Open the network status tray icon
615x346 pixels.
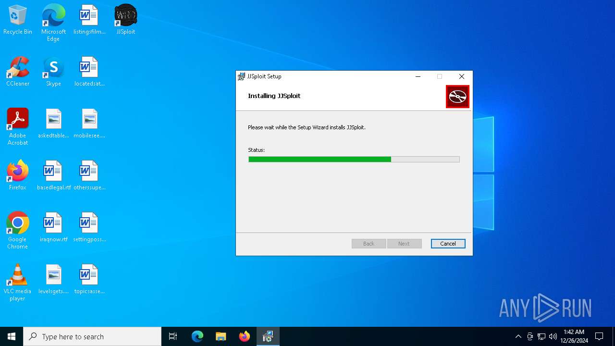(x=541, y=336)
